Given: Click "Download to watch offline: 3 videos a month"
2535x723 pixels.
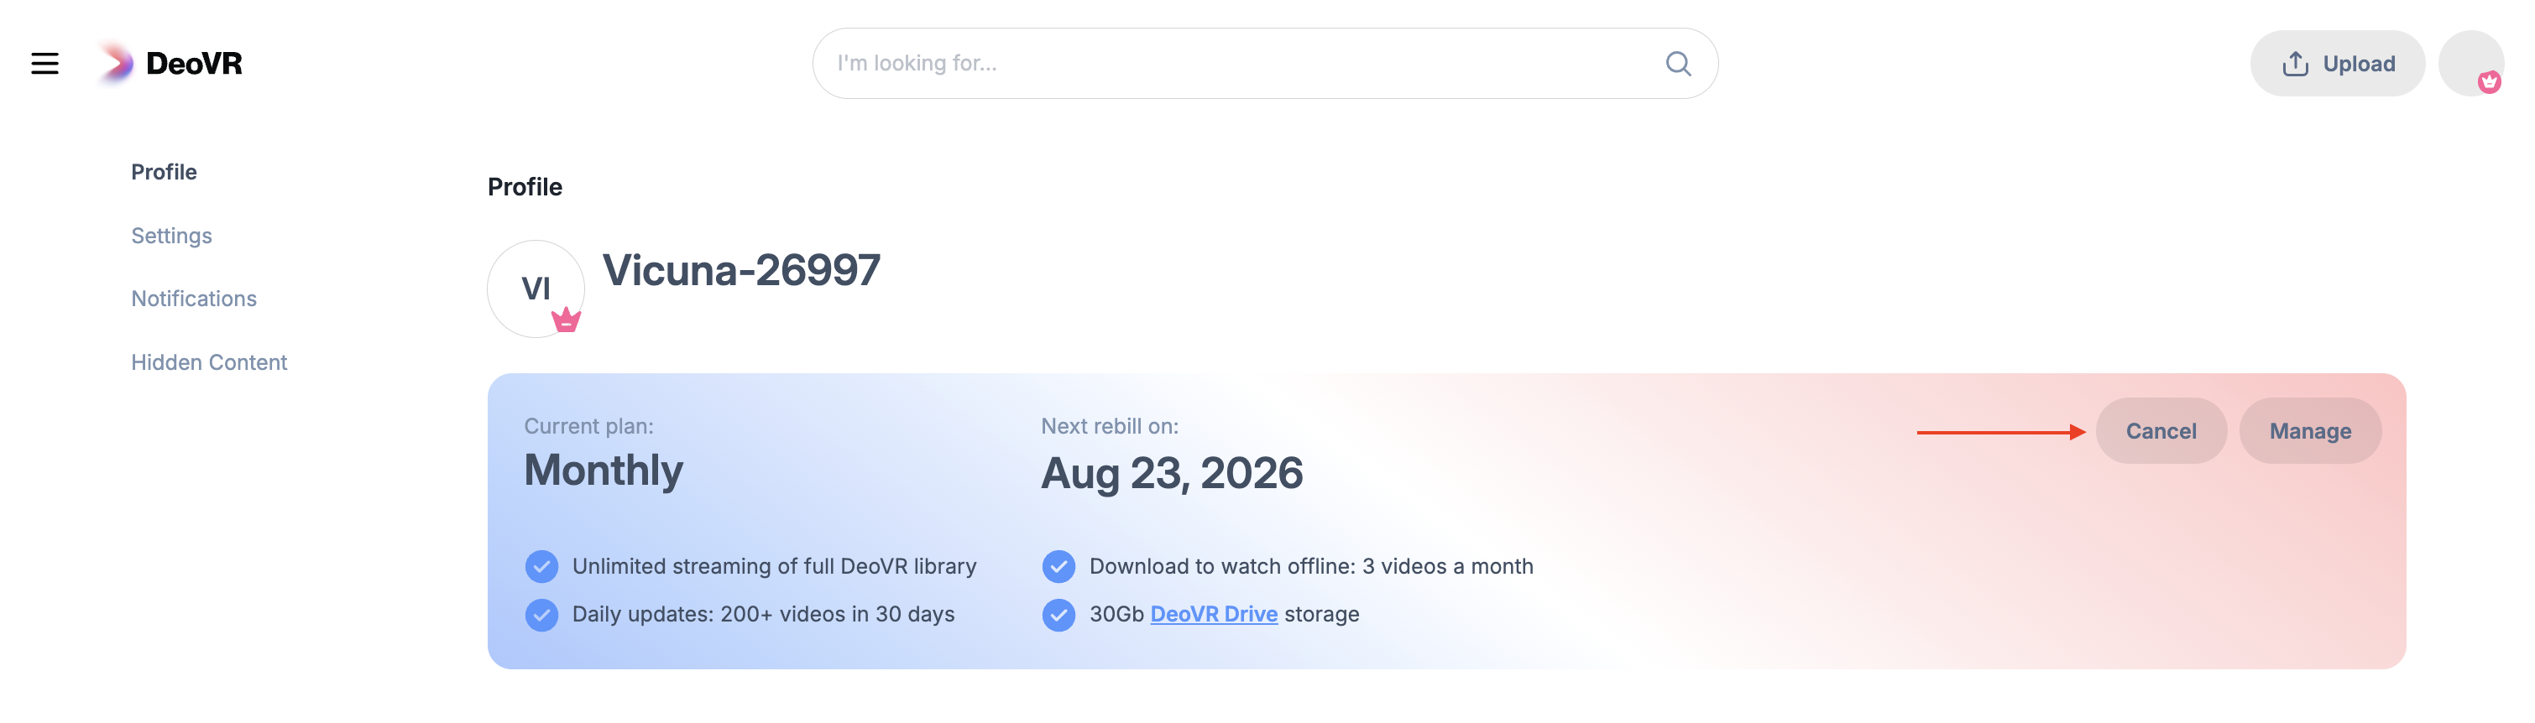Looking at the screenshot, I should [1311, 568].
